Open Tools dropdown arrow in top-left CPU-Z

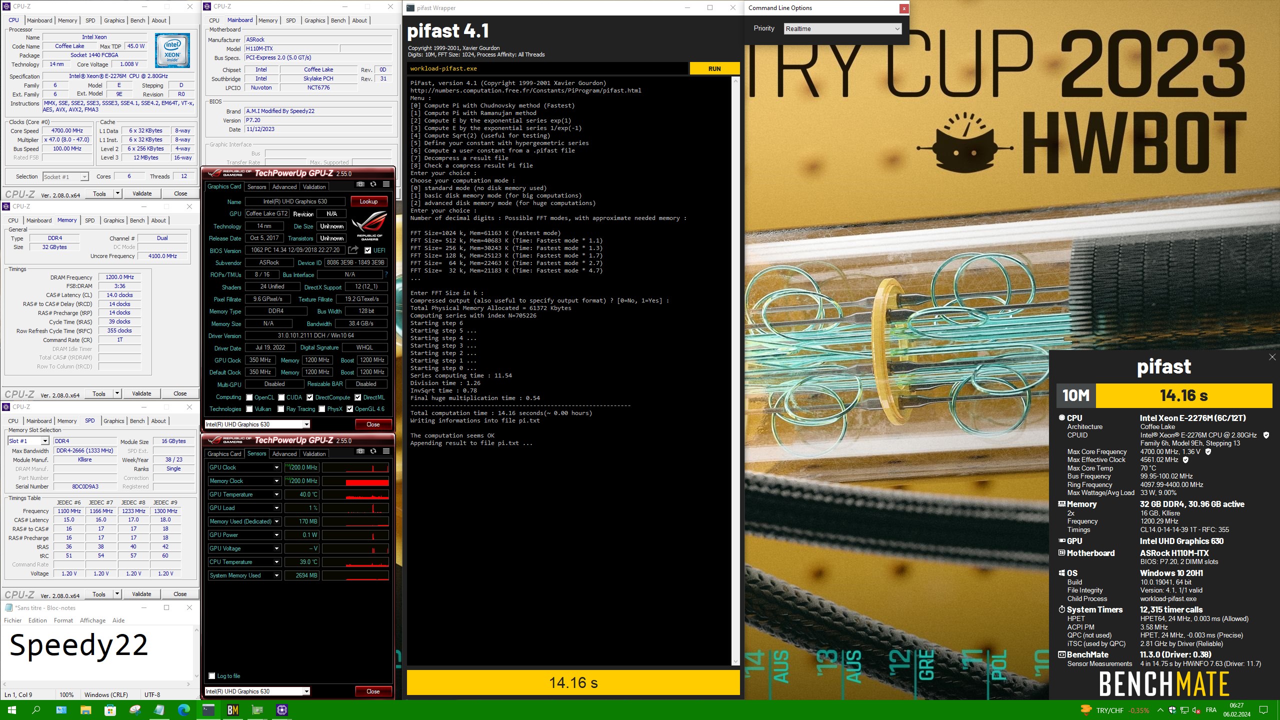coord(117,193)
